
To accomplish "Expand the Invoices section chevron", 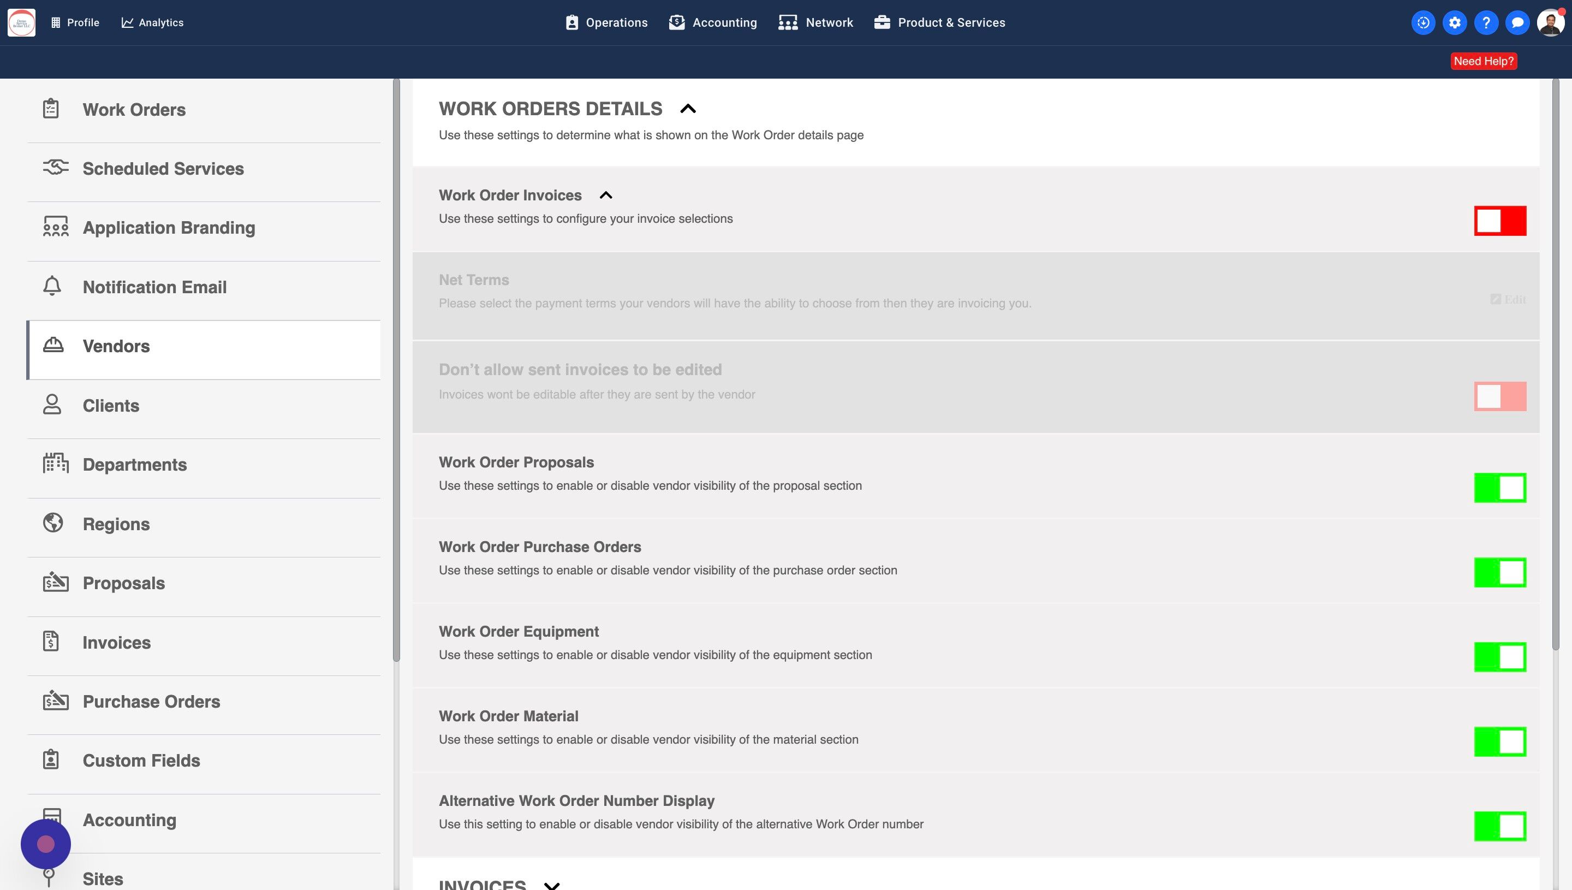I will tap(552, 885).
